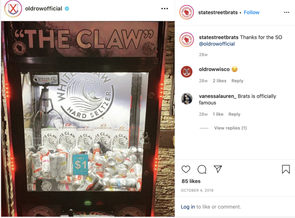Open the @oldrowofficial mention link
This screenshot has width=295, height=218.
point(217,44)
